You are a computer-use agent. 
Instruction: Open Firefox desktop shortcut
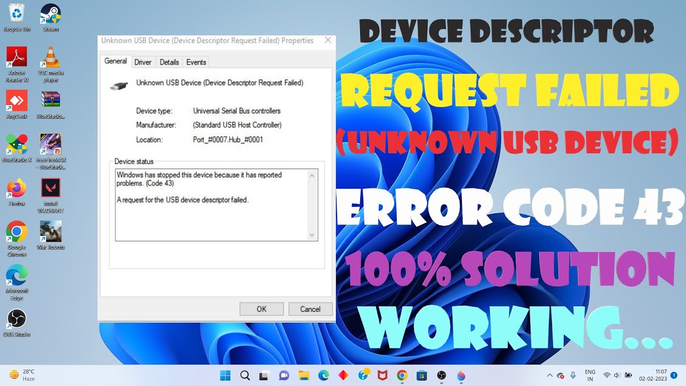[17, 192]
